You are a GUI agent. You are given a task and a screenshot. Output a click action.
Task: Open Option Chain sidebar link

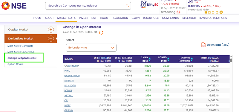[x=15, y=64]
